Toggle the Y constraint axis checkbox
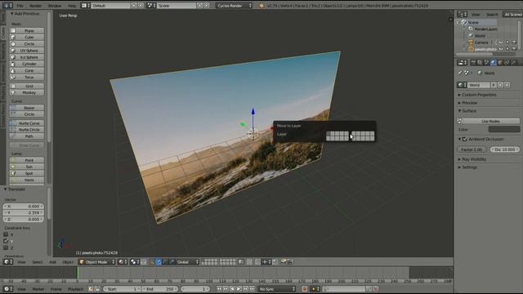Image resolution: width=523 pixels, height=294 pixels. point(6,241)
